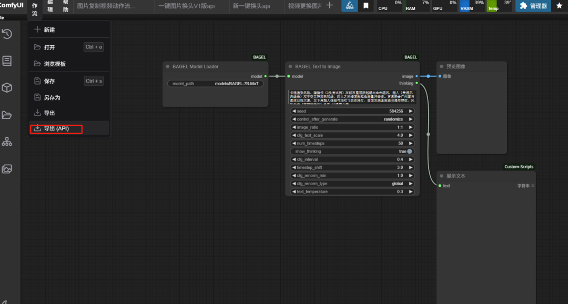Click the text input port on 展示文本 node
Image resolution: width=568 pixels, height=304 pixels.
click(x=440, y=186)
